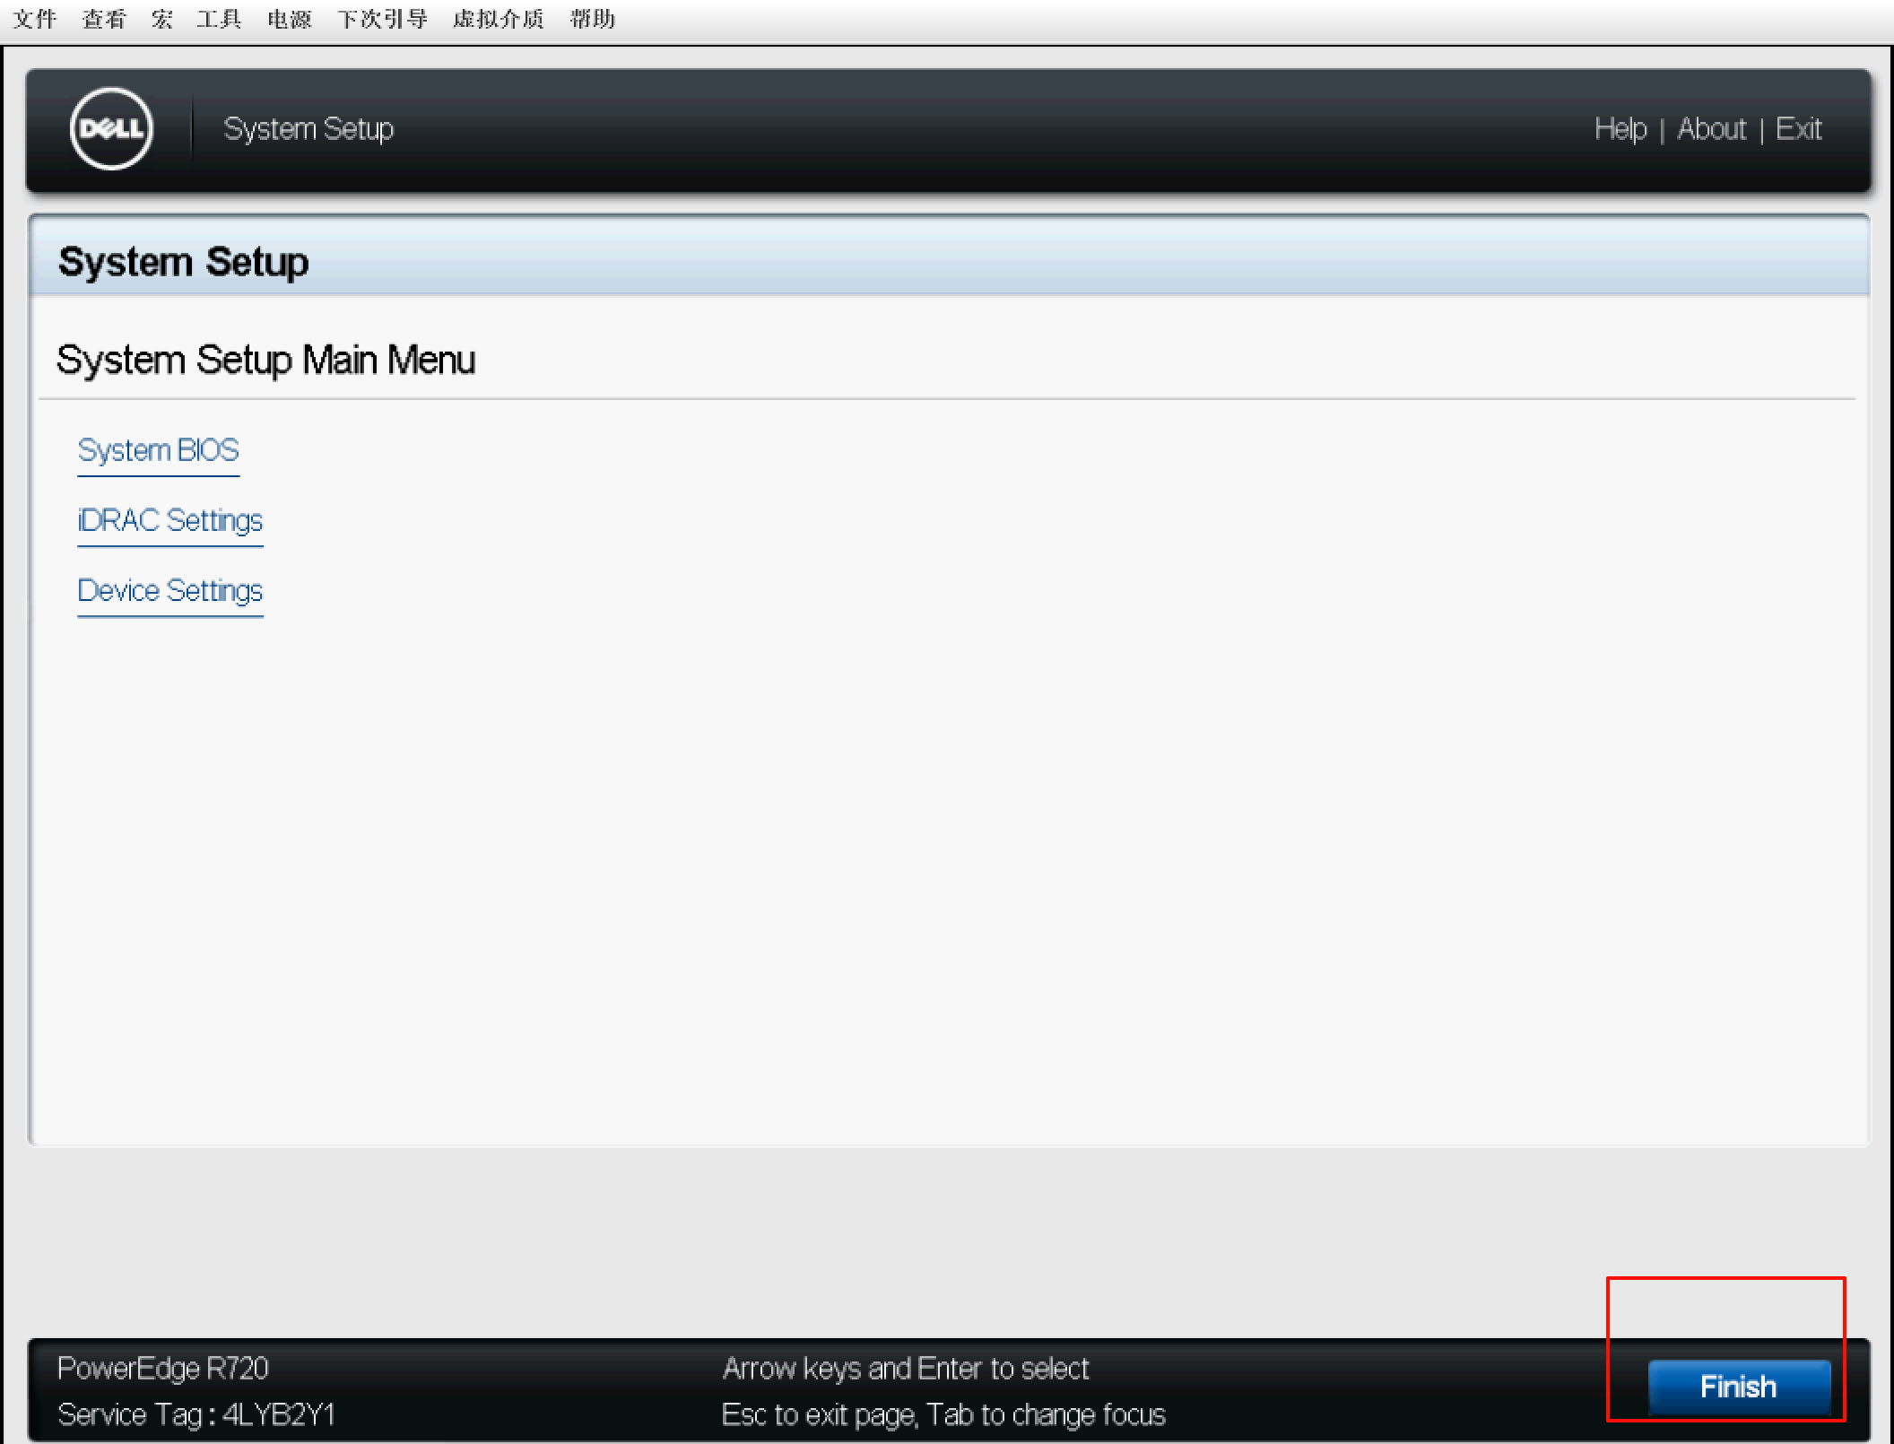Click the System Setup header title text
The width and height of the screenshot is (1894, 1444).
(308, 128)
